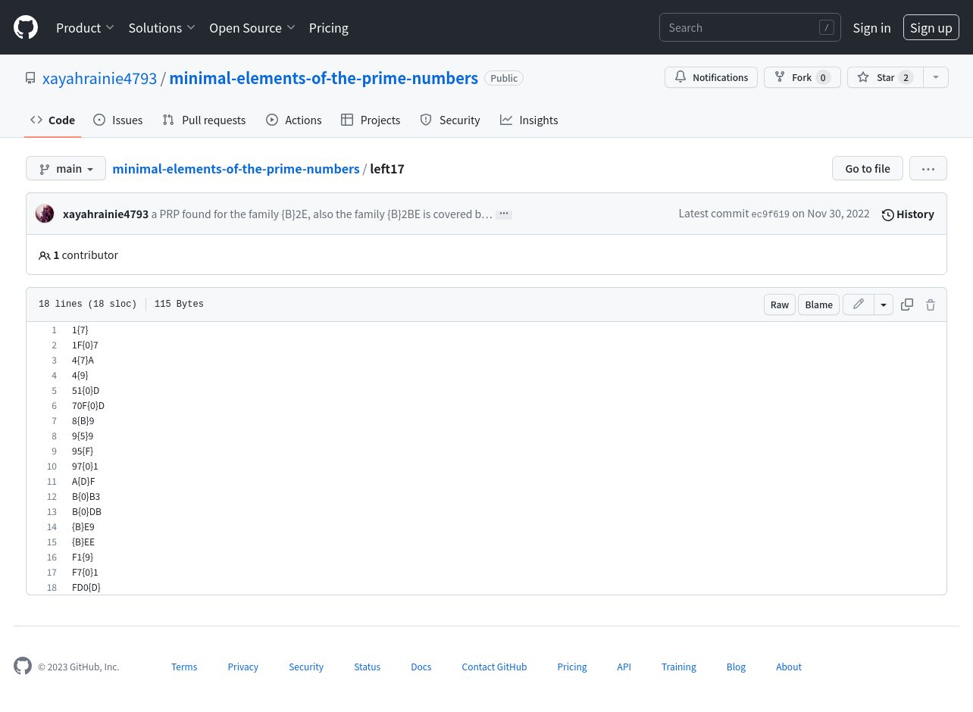Viewport: 973px width, 712px height.
Task: Open the Blame view
Action: pyautogui.click(x=818, y=304)
